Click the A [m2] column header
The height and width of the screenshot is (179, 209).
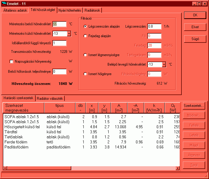pyautogui.click(x=119, y=108)
